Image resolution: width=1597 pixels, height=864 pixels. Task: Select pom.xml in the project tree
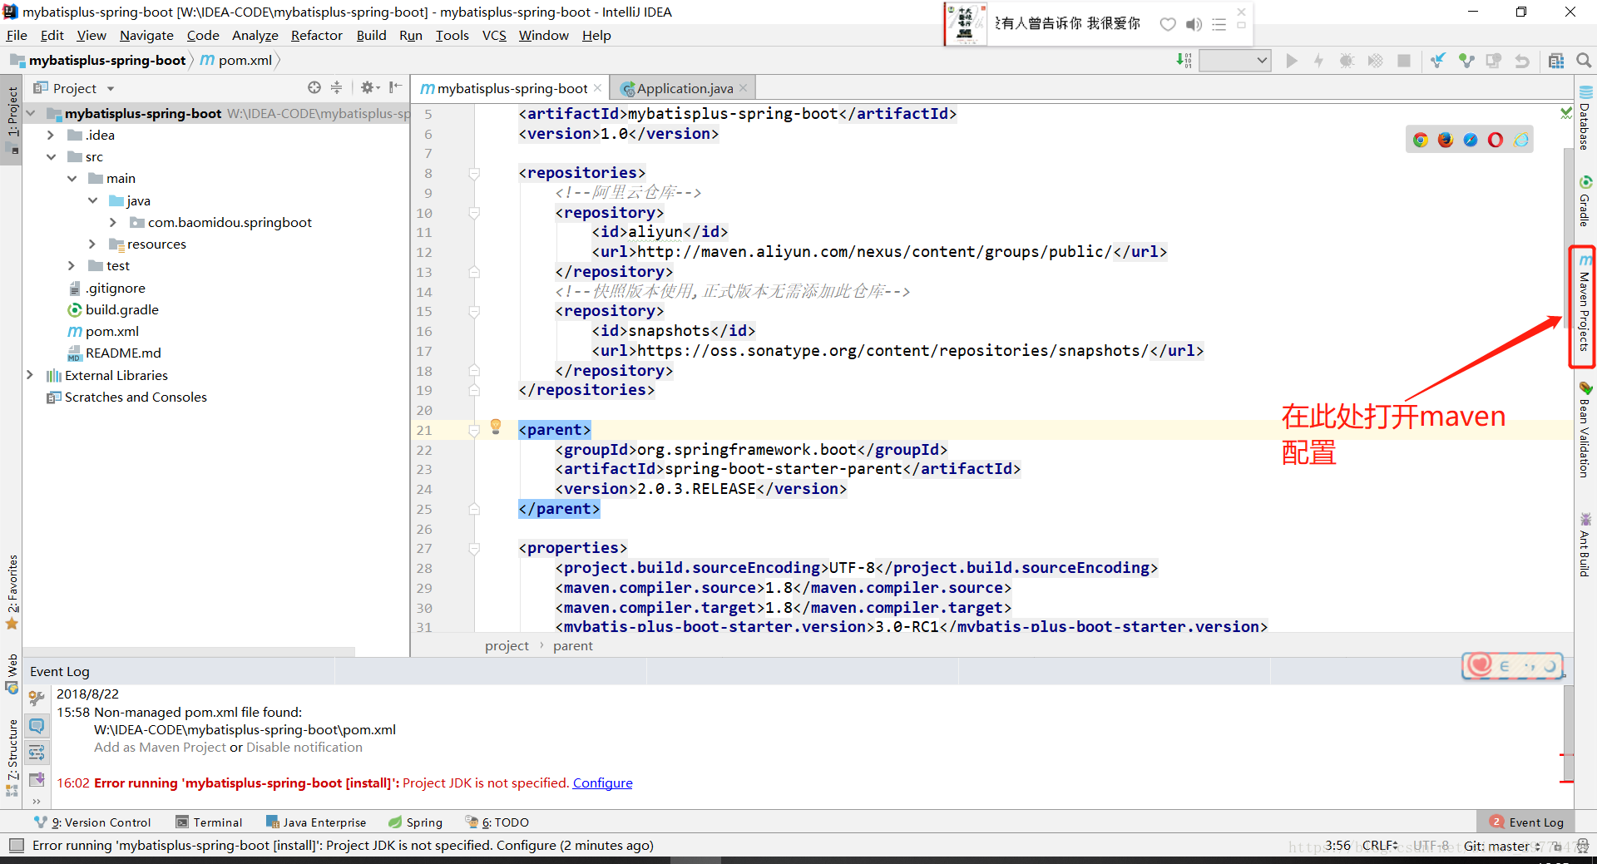103,331
